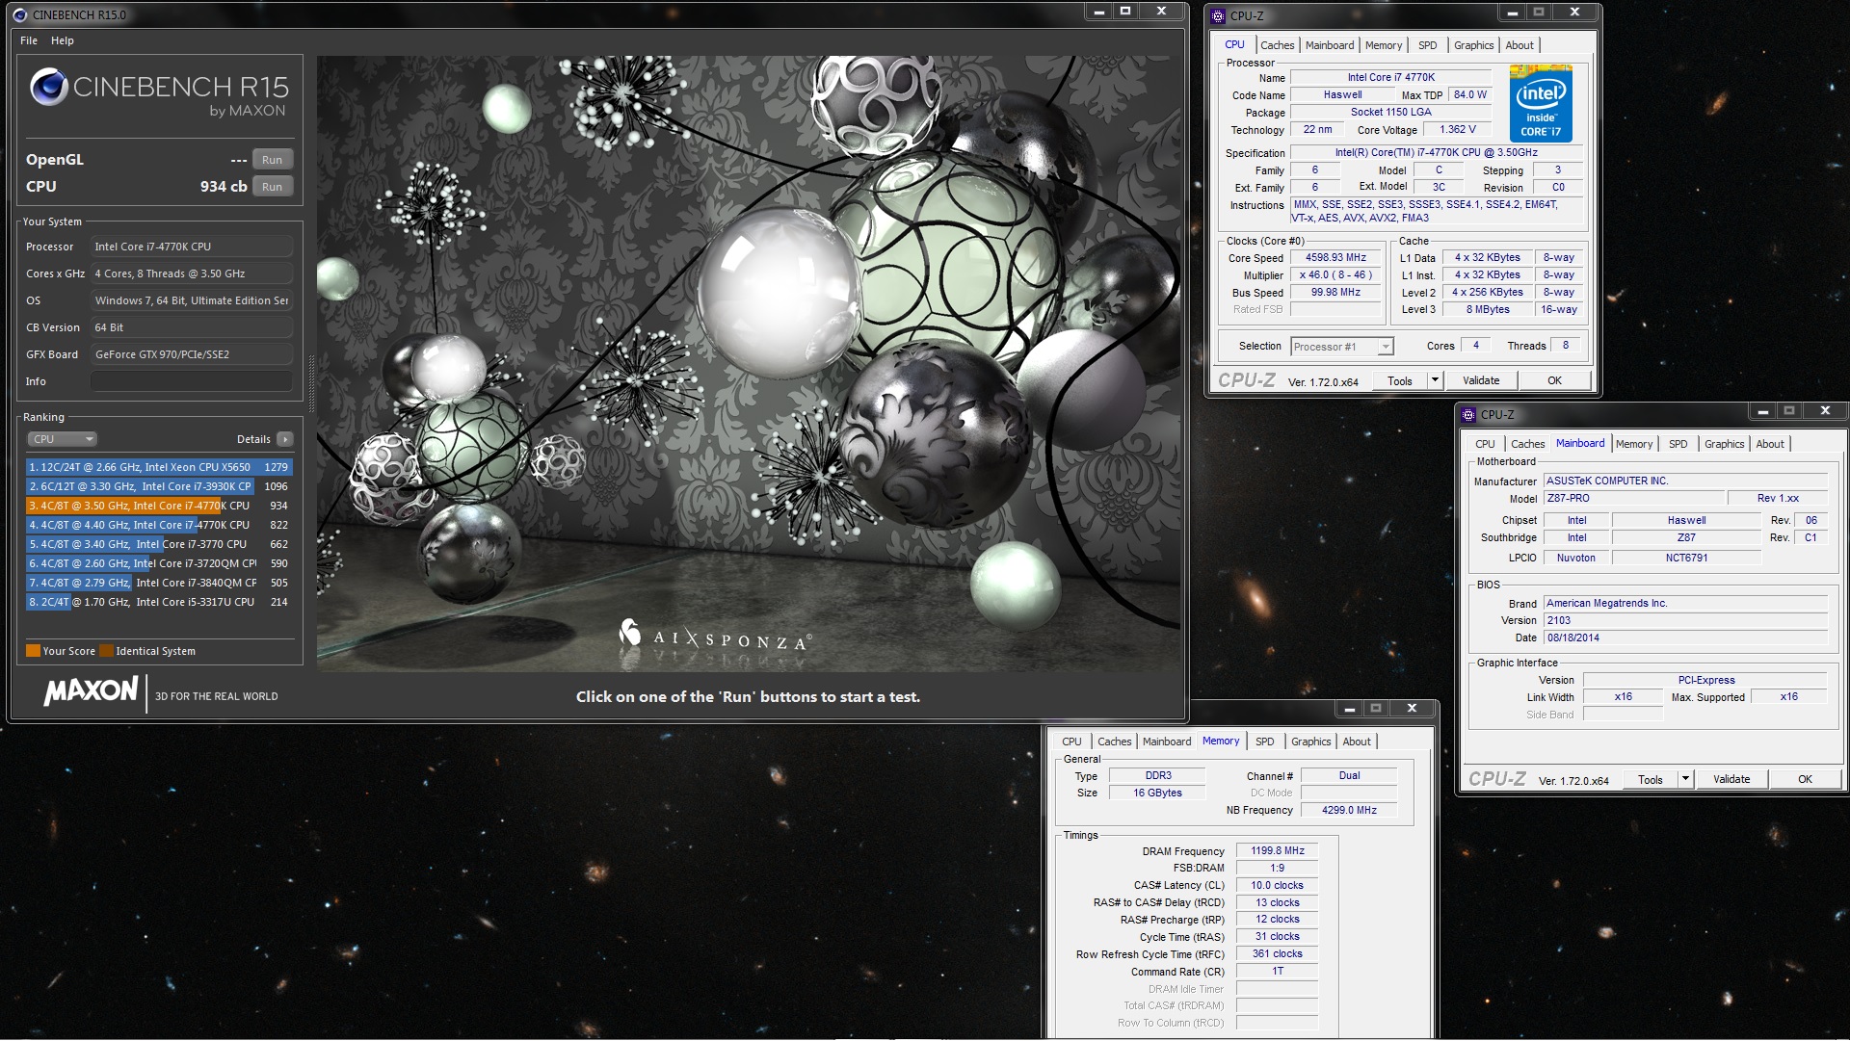
Task: Switch to Graphics tab in top CPU-Z window
Action: tap(1473, 45)
